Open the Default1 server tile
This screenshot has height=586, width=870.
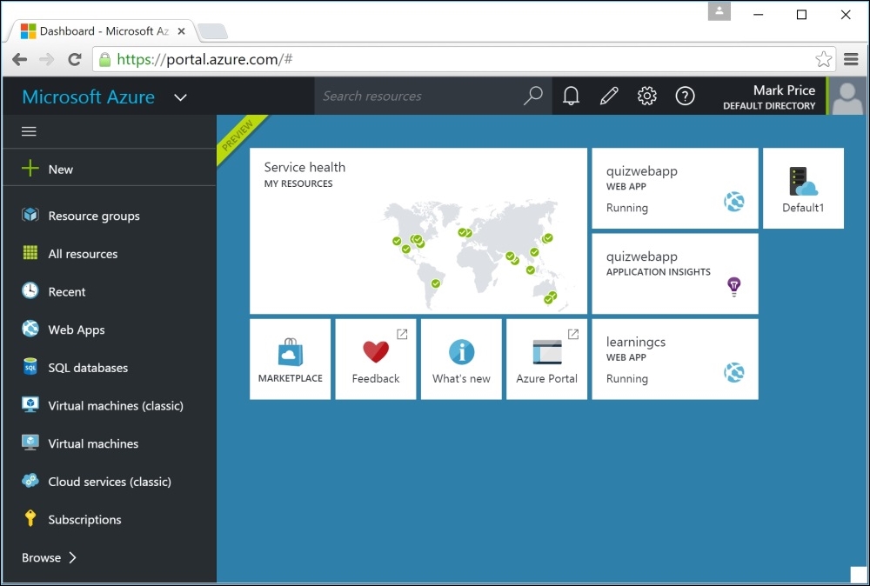(x=803, y=188)
